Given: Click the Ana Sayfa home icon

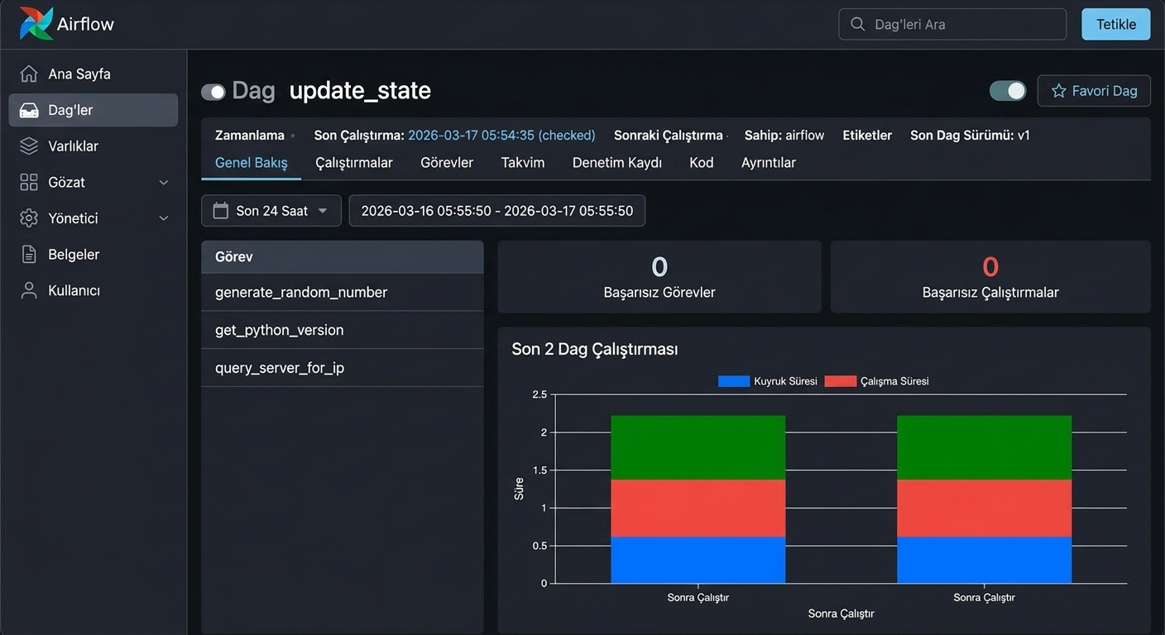Looking at the screenshot, I should click(x=29, y=74).
